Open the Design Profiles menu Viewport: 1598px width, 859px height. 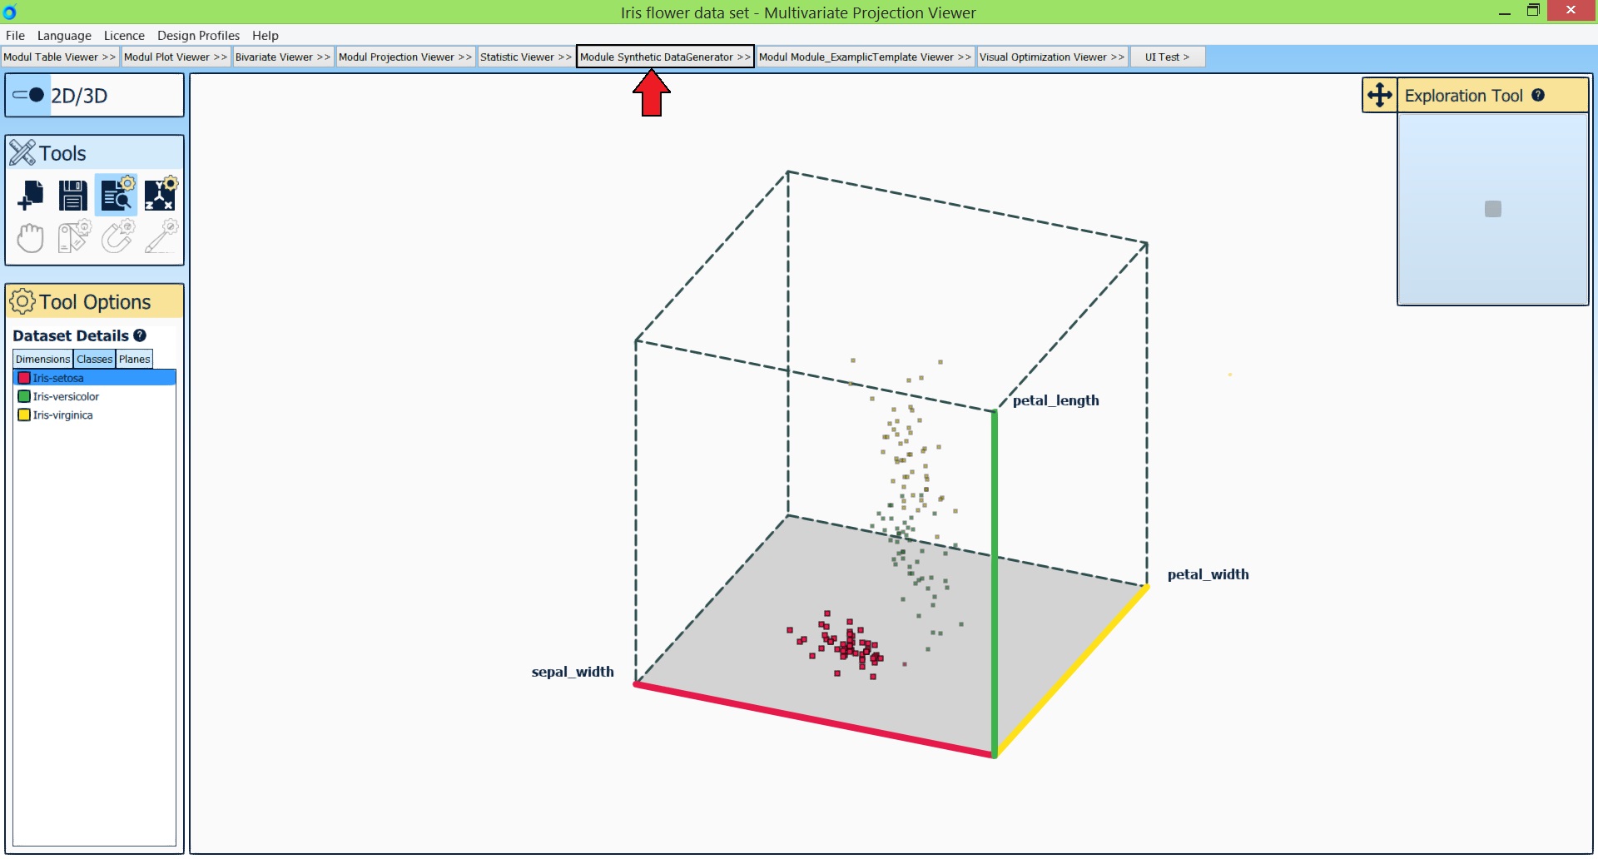[x=197, y=36]
